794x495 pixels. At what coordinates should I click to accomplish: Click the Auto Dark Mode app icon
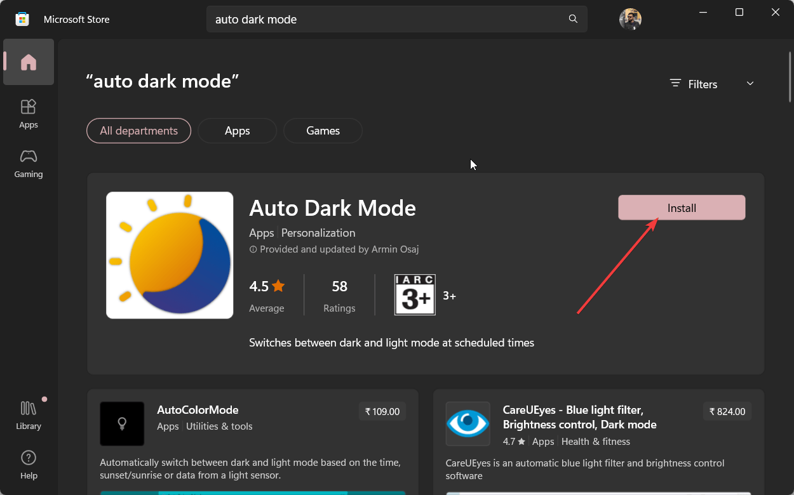170,255
